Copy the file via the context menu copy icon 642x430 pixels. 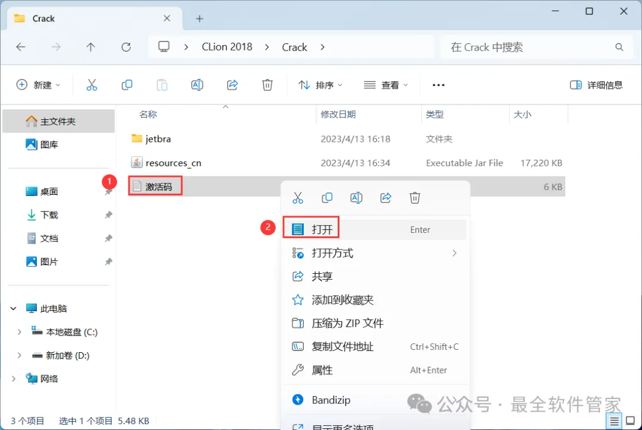click(x=327, y=198)
